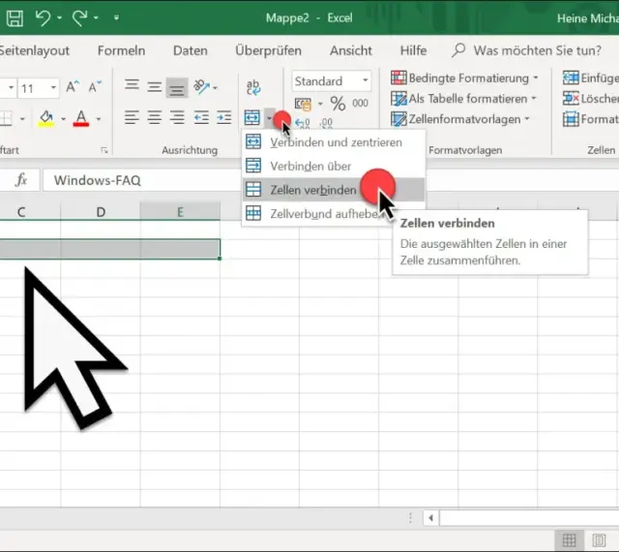Screen dimensions: 619x552
Task: Open Zellenformatvorlagen gallery
Action: (460, 119)
